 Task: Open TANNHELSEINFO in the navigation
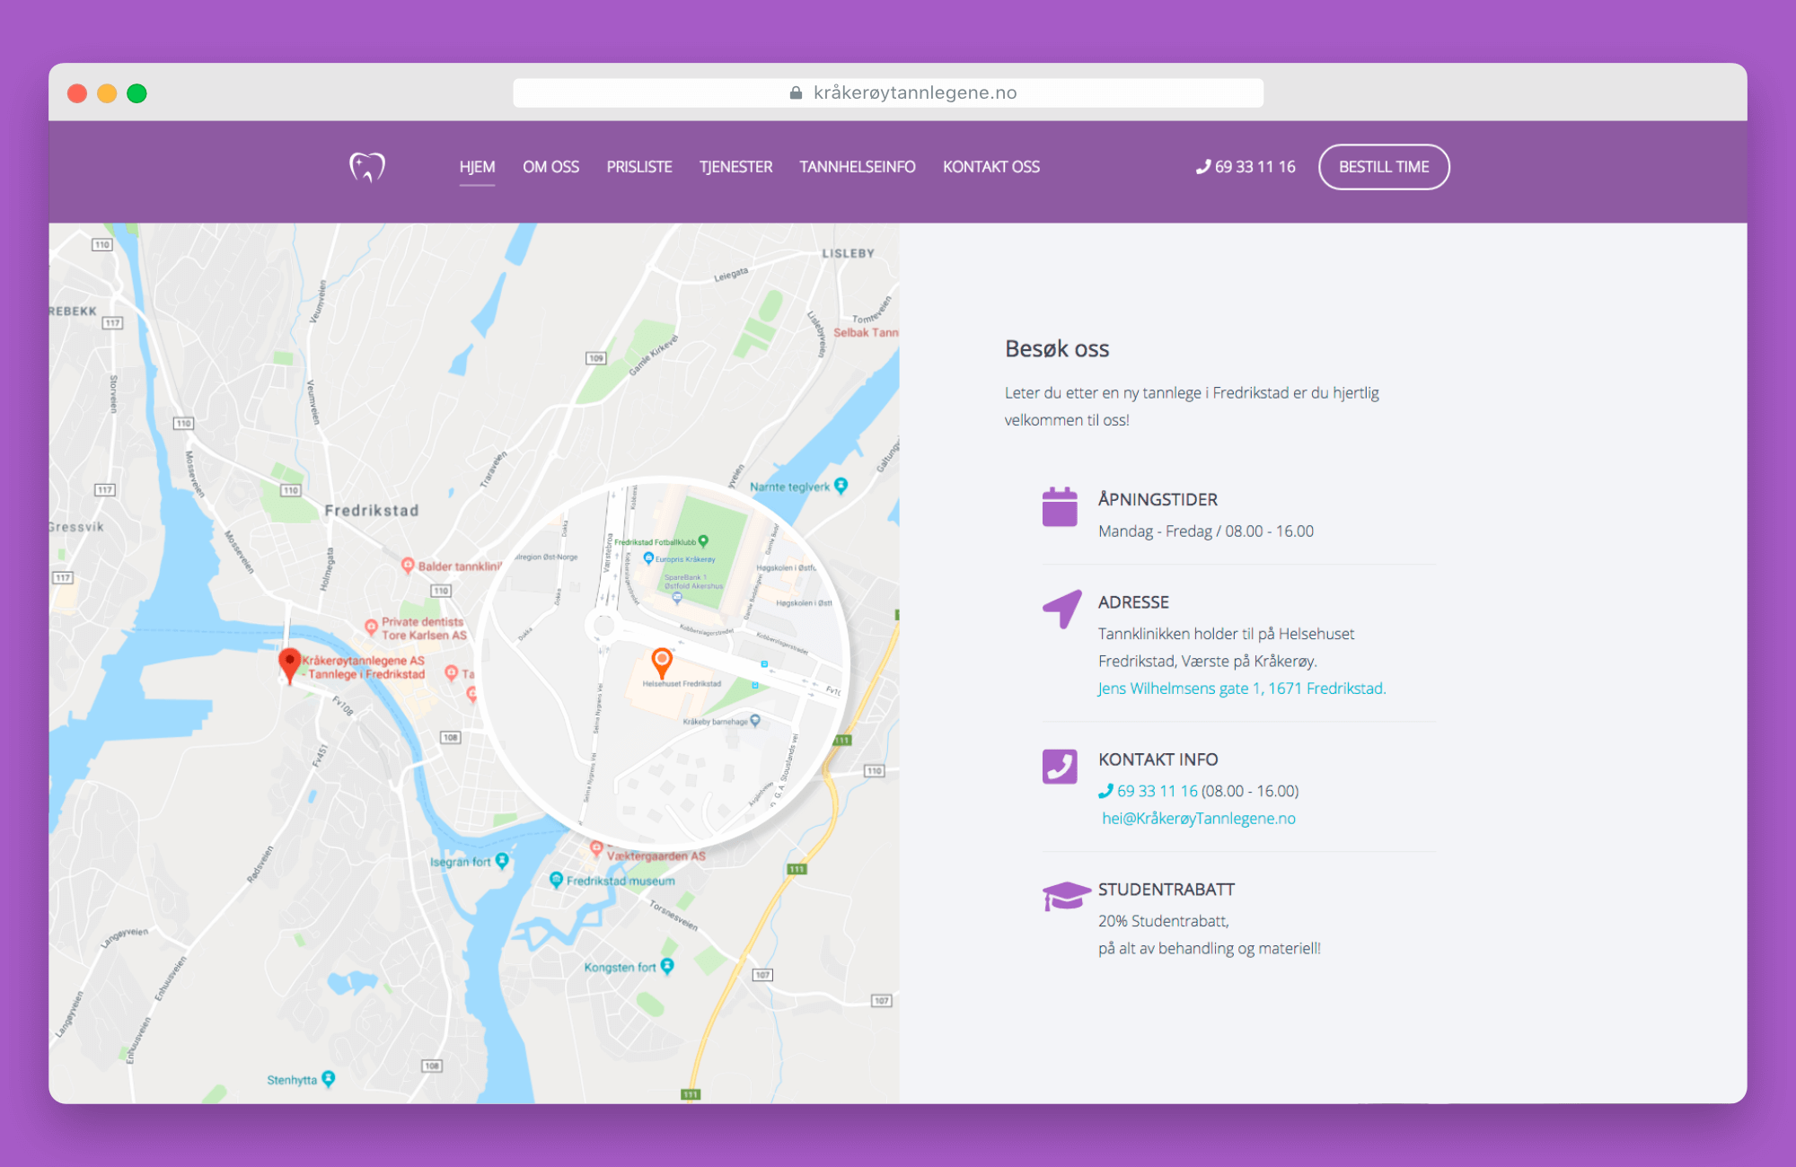858,167
